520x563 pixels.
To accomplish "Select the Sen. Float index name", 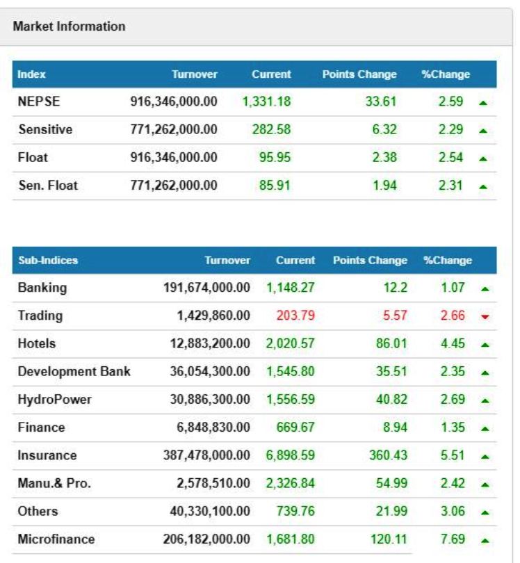I will [48, 186].
